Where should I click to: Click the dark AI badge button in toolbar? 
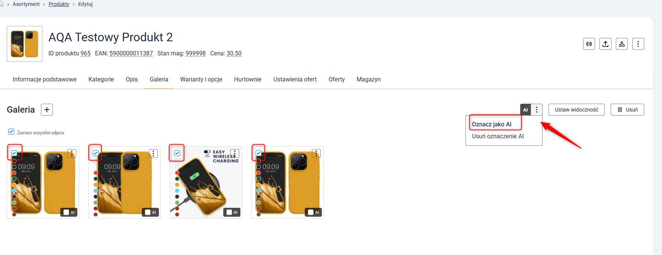pos(525,110)
